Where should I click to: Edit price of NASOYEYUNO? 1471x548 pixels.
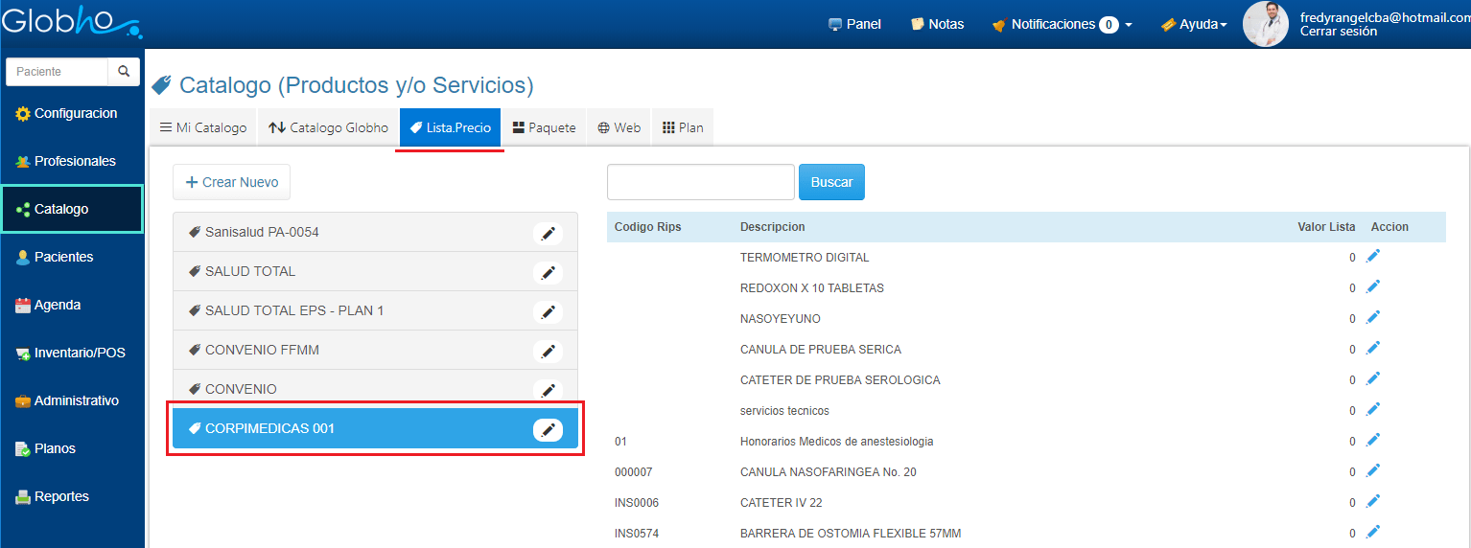click(1373, 318)
